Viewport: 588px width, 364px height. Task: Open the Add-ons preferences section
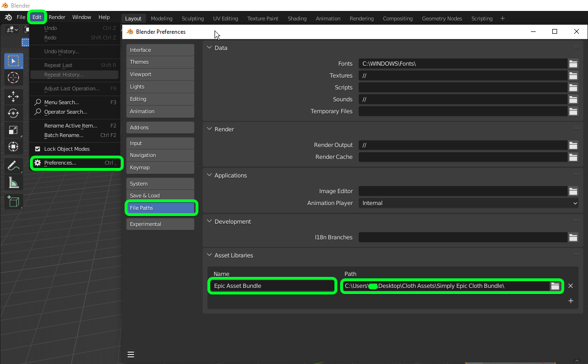pyautogui.click(x=160, y=128)
